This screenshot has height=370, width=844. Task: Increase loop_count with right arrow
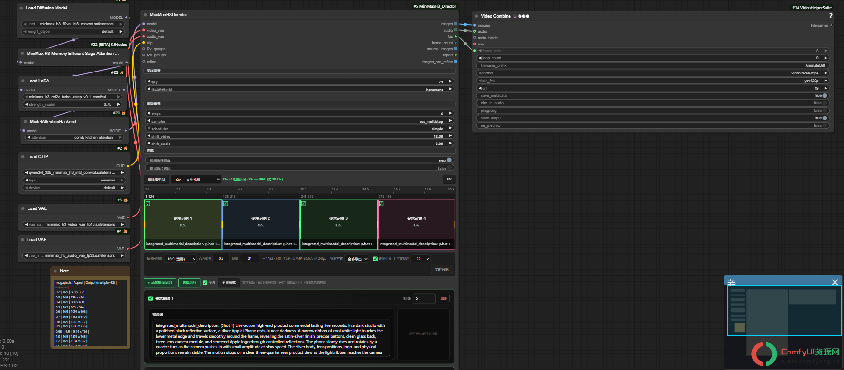(825, 58)
